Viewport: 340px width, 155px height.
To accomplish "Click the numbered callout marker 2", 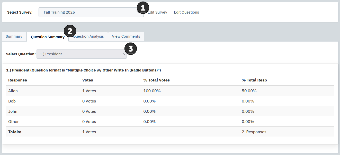I will (x=70, y=31).
